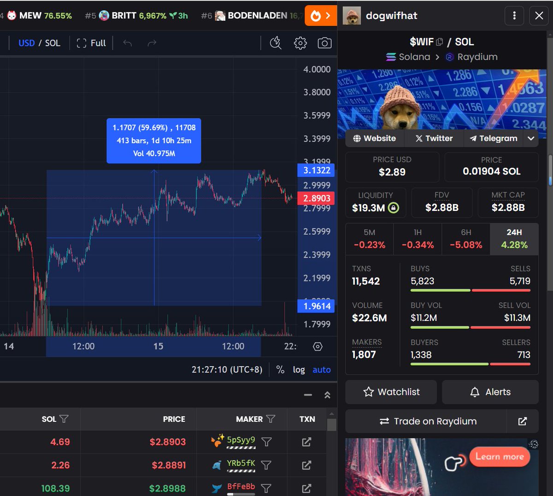Open transaction link for $2.8891 row
The height and width of the screenshot is (496, 553).
tap(306, 465)
